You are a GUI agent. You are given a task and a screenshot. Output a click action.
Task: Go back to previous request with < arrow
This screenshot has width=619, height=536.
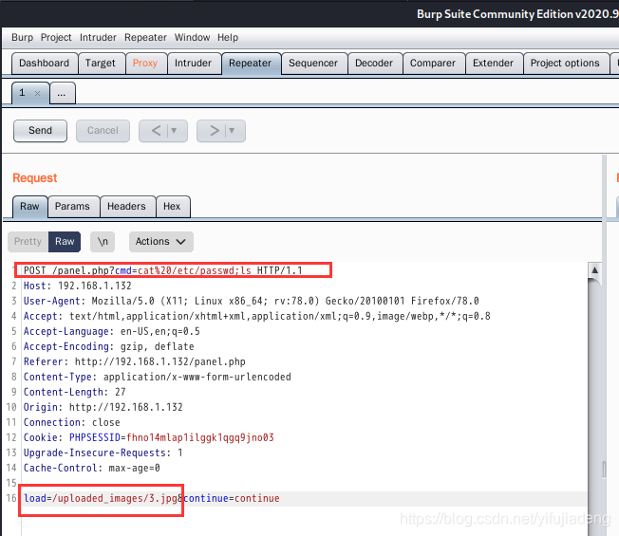point(156,131)
